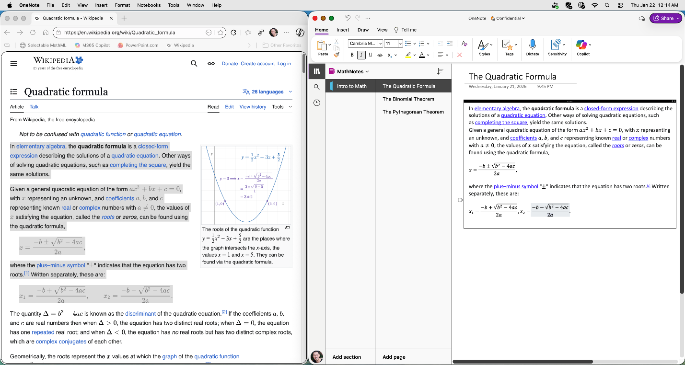
Task: Open the MathNotes notebook dropdown
Action: (x=350, y=71)
